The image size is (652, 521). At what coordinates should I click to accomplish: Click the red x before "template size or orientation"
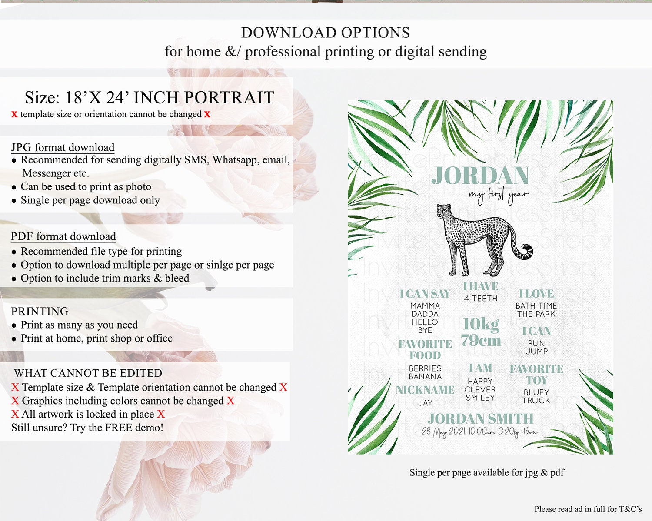click(x=14, y=114)
